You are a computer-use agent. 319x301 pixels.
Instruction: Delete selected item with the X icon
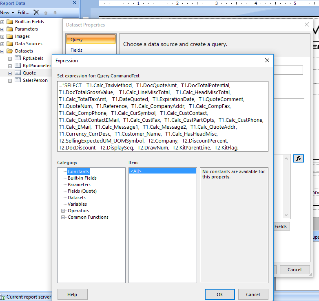(x=36, y=13)
